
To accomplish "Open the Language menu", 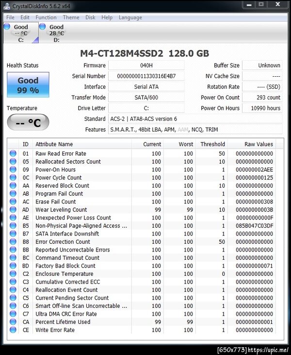I will [130, 17].
